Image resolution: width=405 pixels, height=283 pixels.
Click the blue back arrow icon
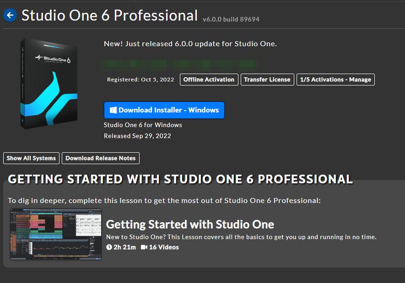(x=10, y=16)
